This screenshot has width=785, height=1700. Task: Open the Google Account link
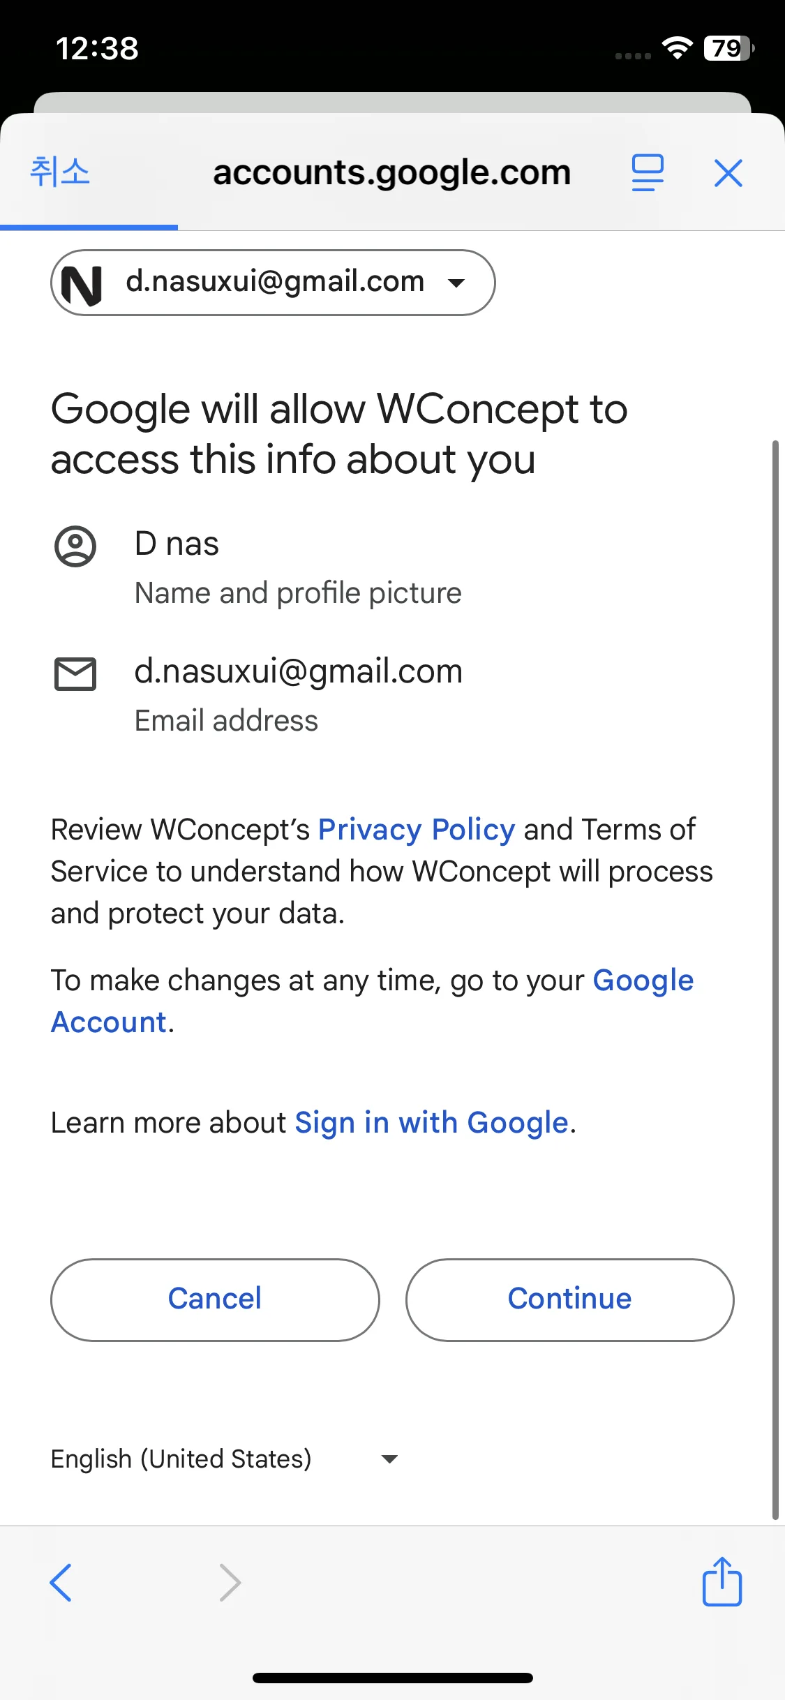(x=372, y=1001)
